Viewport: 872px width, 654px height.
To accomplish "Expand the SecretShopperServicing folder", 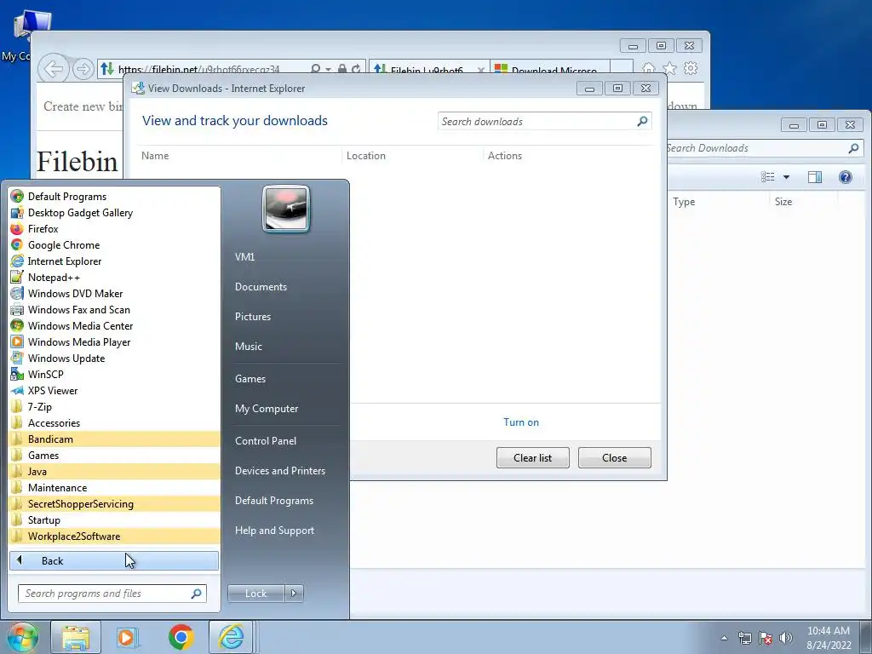I will [x=114, y=503].
